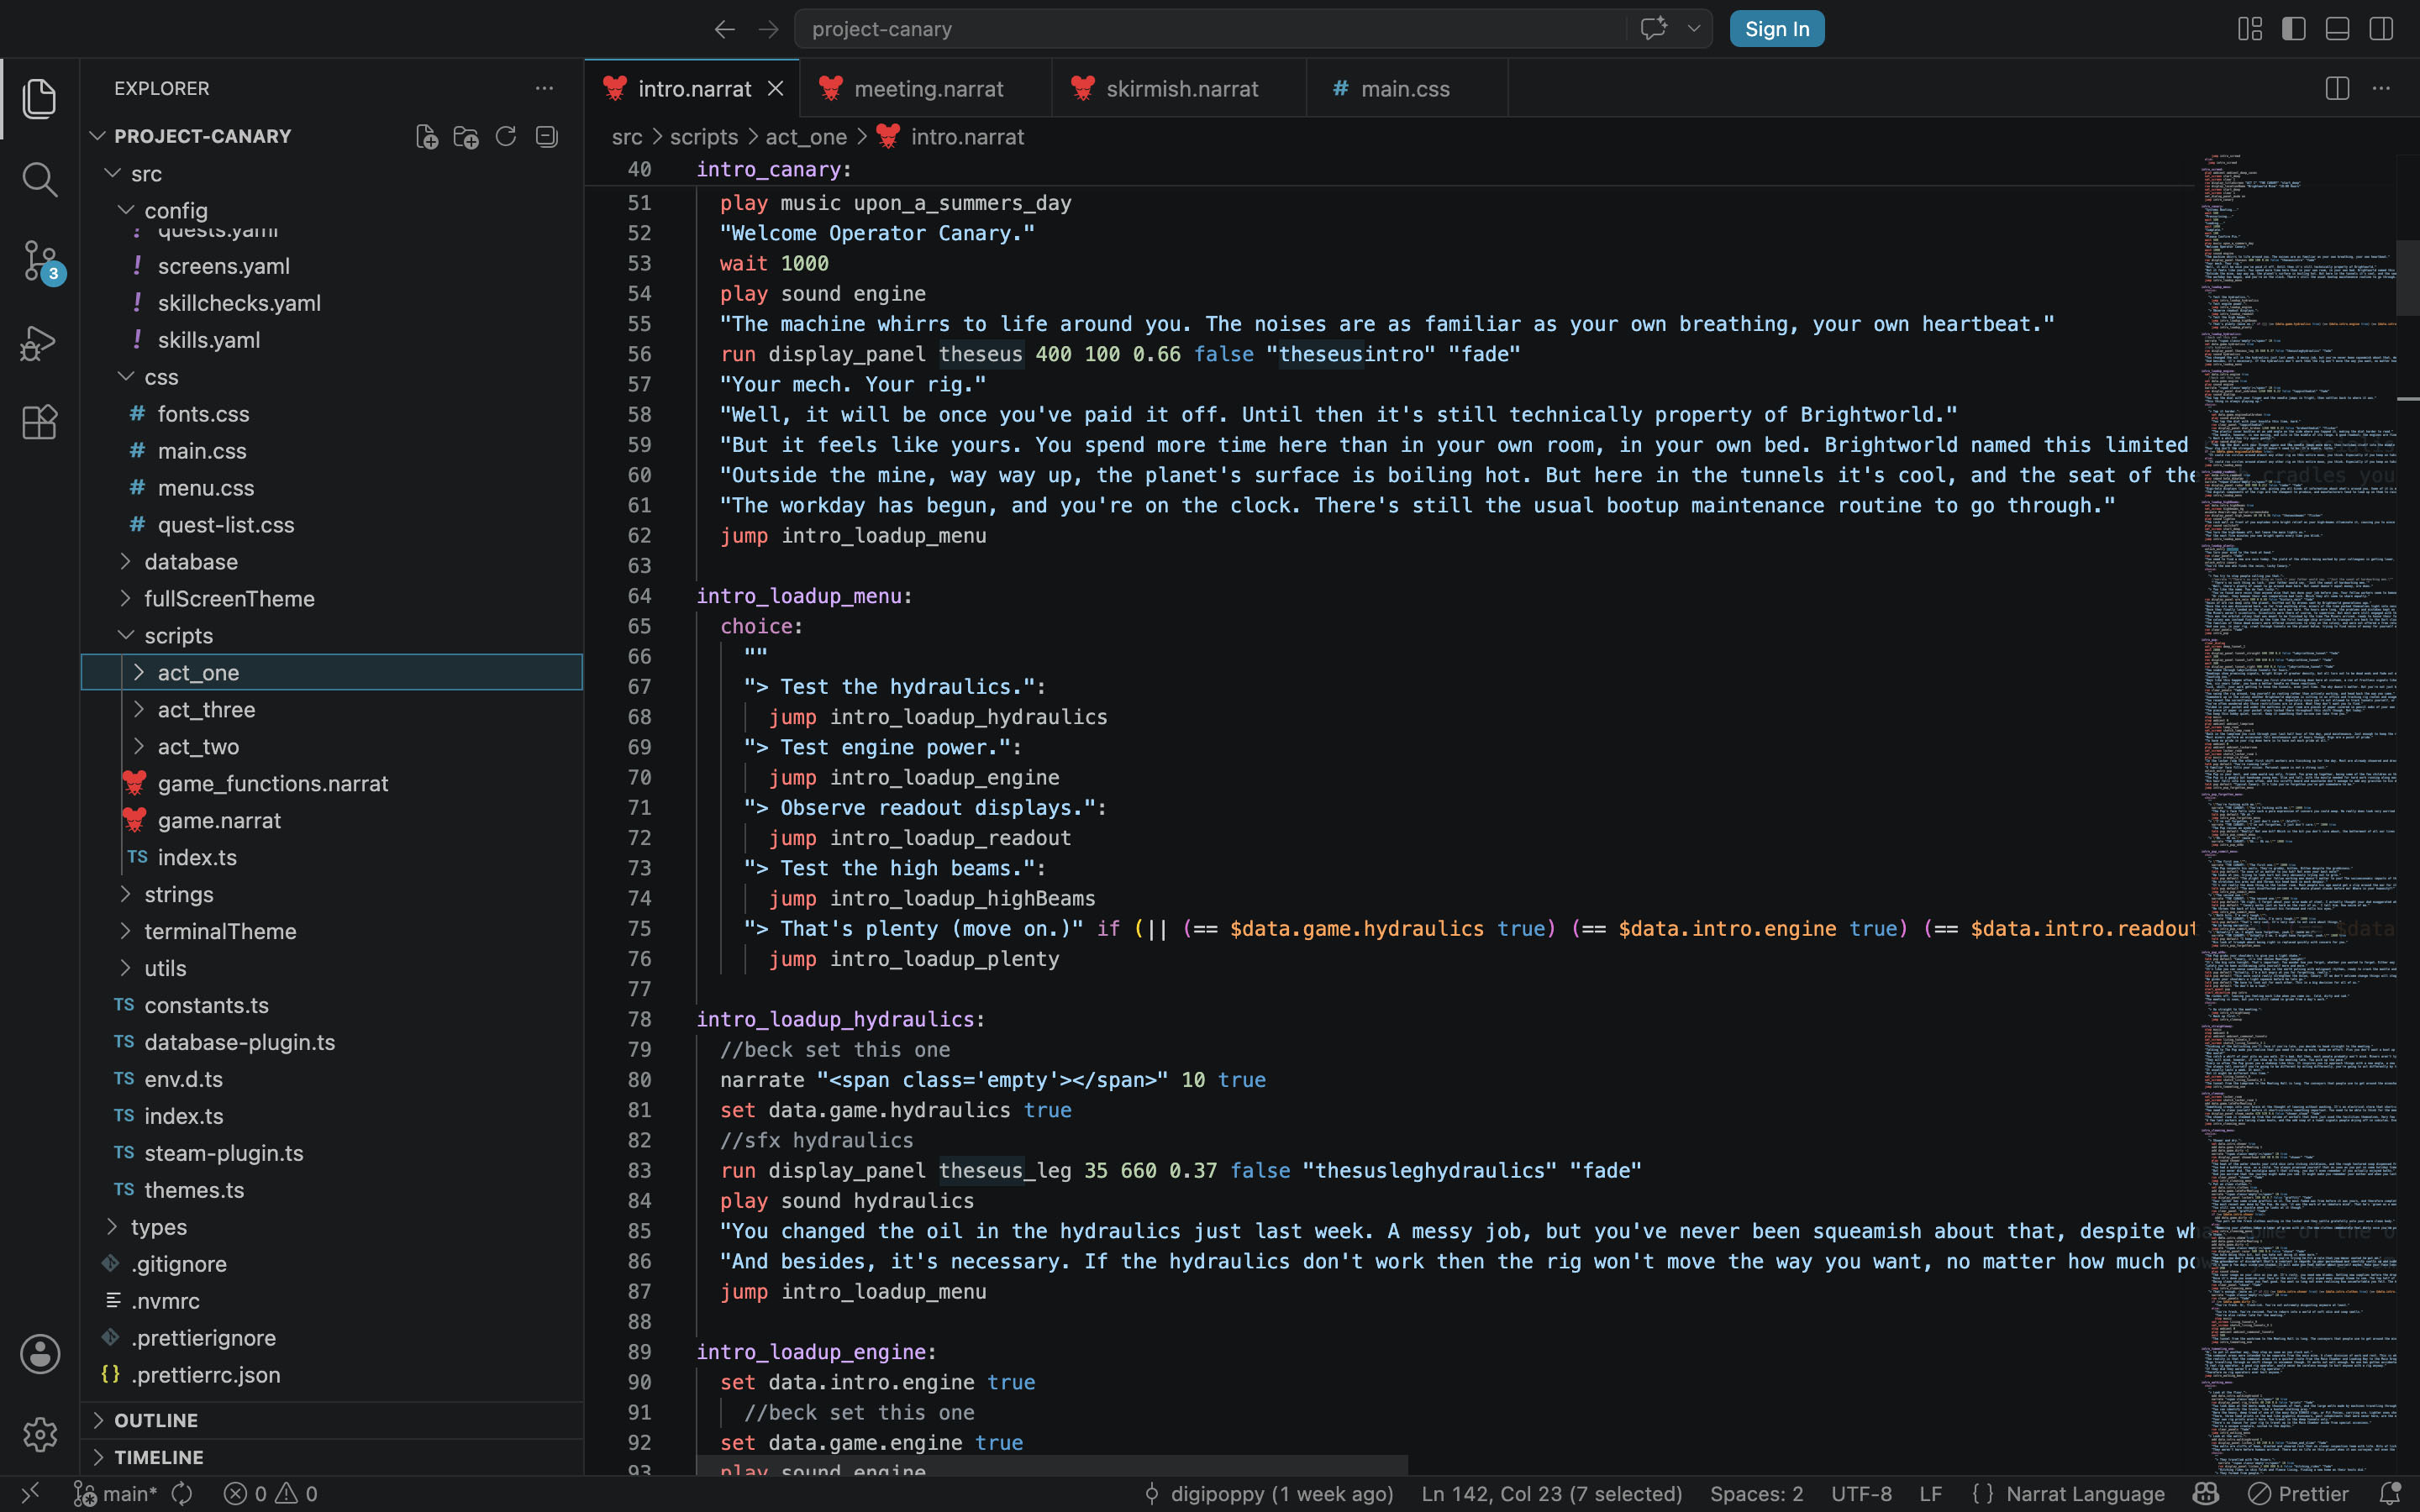Viewport: 2420px width, 1512px height.
Task: Click Narrat Language mode in status bar
Action: [x=2085, y=1493]
